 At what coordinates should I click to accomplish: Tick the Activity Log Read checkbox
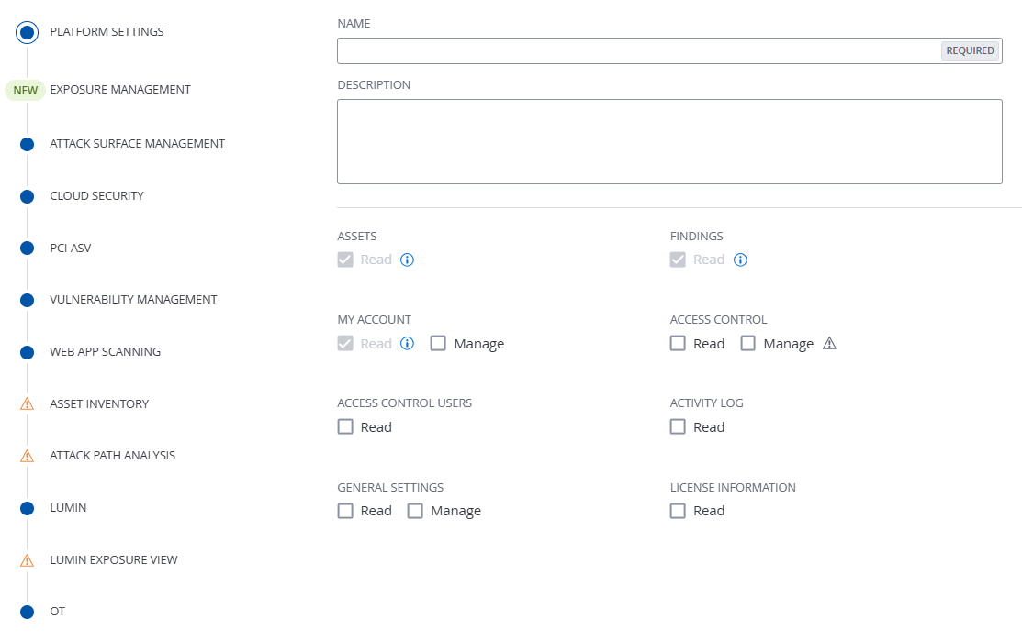[x=678, y=427]
